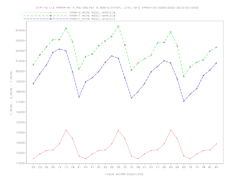Click the circle marker on green legend line
This screenshot has height=182, width=236.
pos(51,16)
